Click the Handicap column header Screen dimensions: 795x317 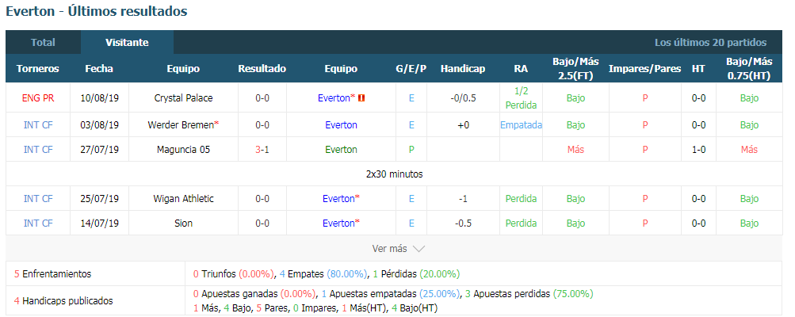pos(463,68)
